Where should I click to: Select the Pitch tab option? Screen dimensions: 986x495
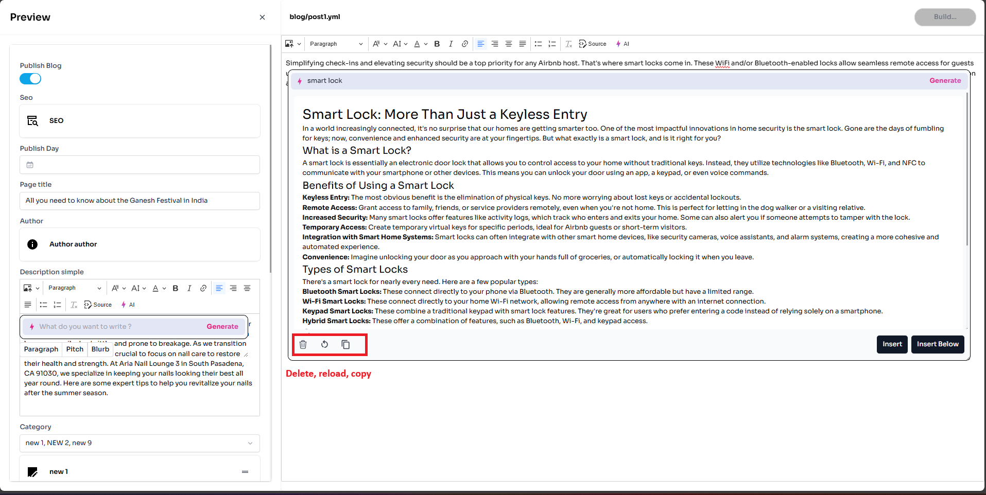click(75, 349)
